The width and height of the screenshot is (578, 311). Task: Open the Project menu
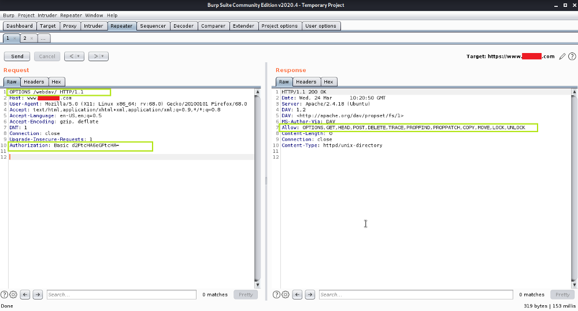[26, 16]
